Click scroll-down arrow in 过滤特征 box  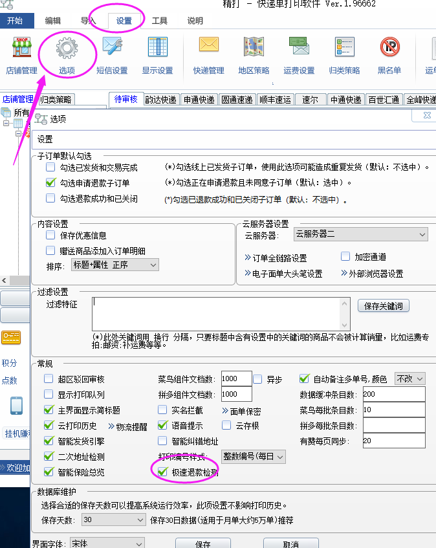pos(345,325)
